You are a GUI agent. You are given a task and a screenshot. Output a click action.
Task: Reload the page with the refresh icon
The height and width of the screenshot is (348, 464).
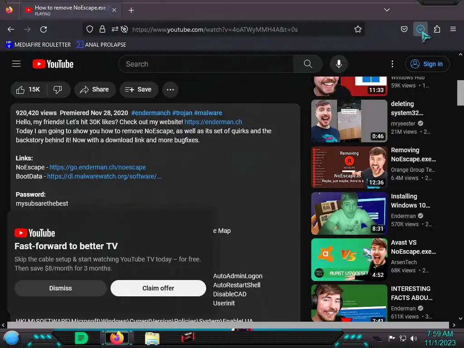point(43,29)
